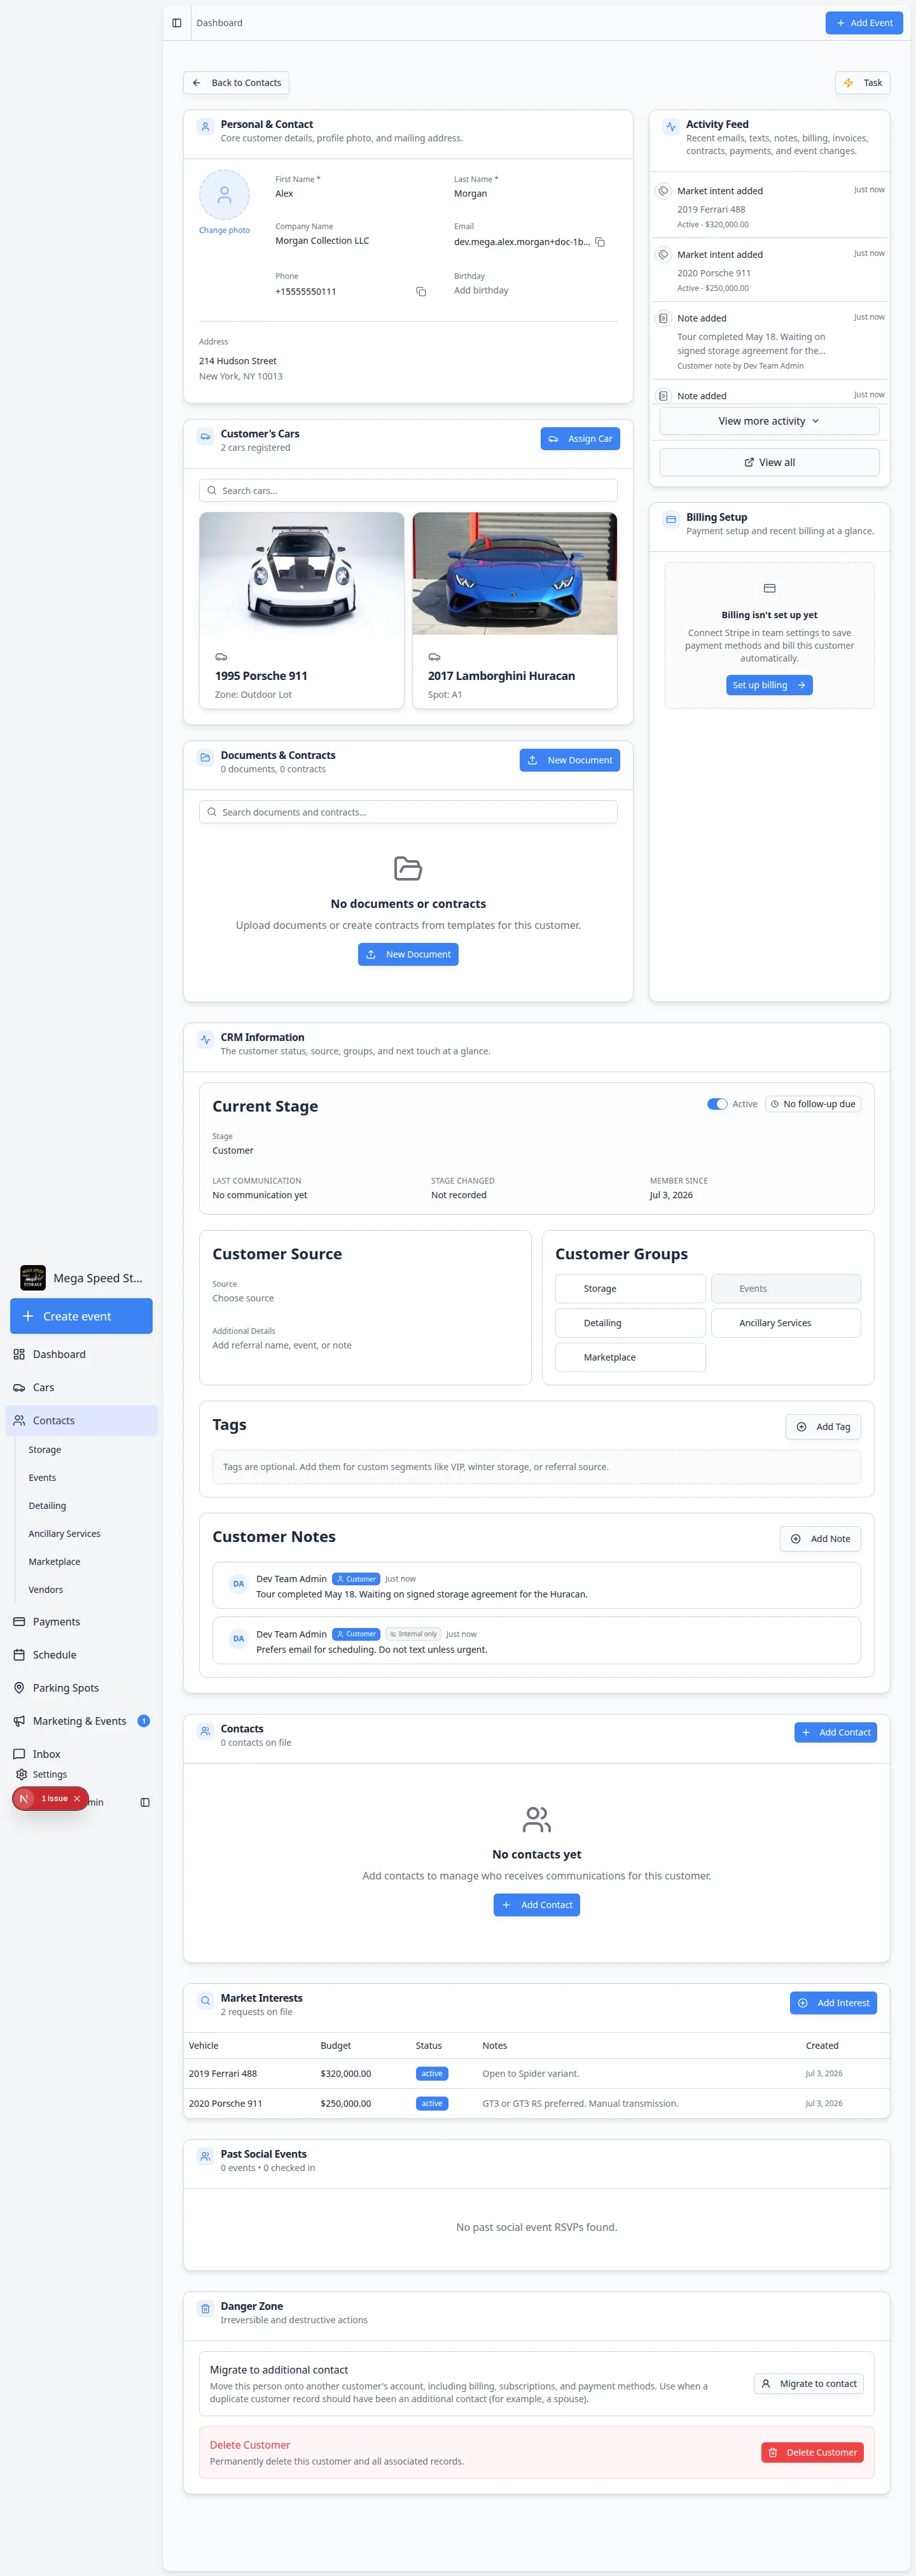Screen dimensions: 916x2576
Task: Click the Contacts people icon in the sidebar
Action: pos(19,1420)
